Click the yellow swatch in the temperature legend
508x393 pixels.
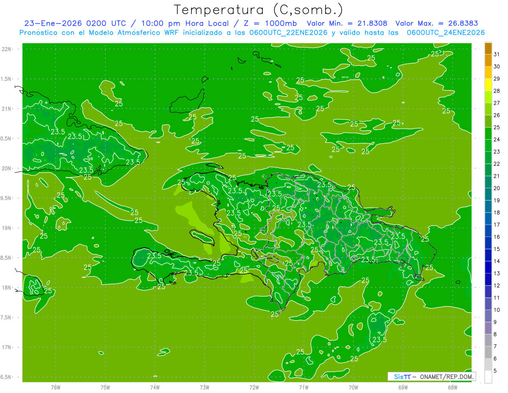coord(488,85)
